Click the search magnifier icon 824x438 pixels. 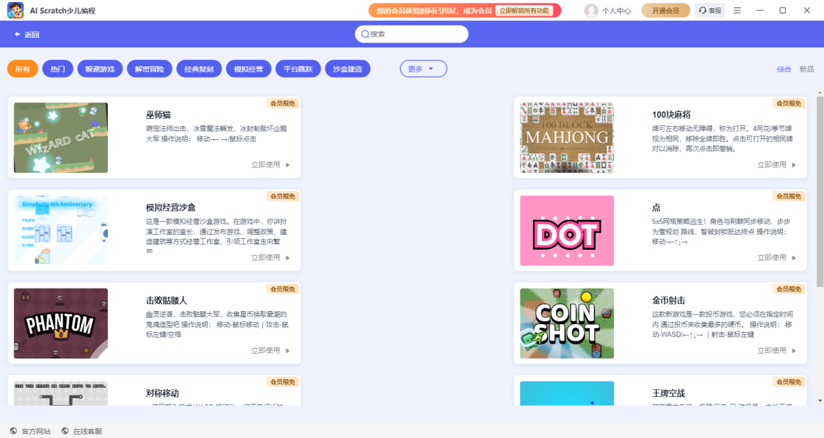[x=364, y=34]
